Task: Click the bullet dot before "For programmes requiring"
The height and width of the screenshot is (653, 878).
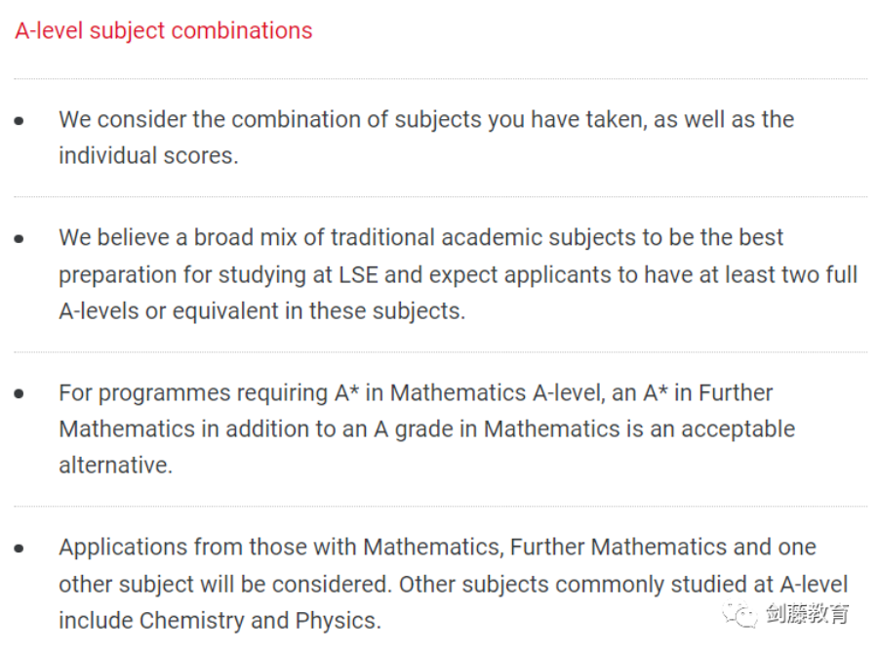Action: [20, 393]
